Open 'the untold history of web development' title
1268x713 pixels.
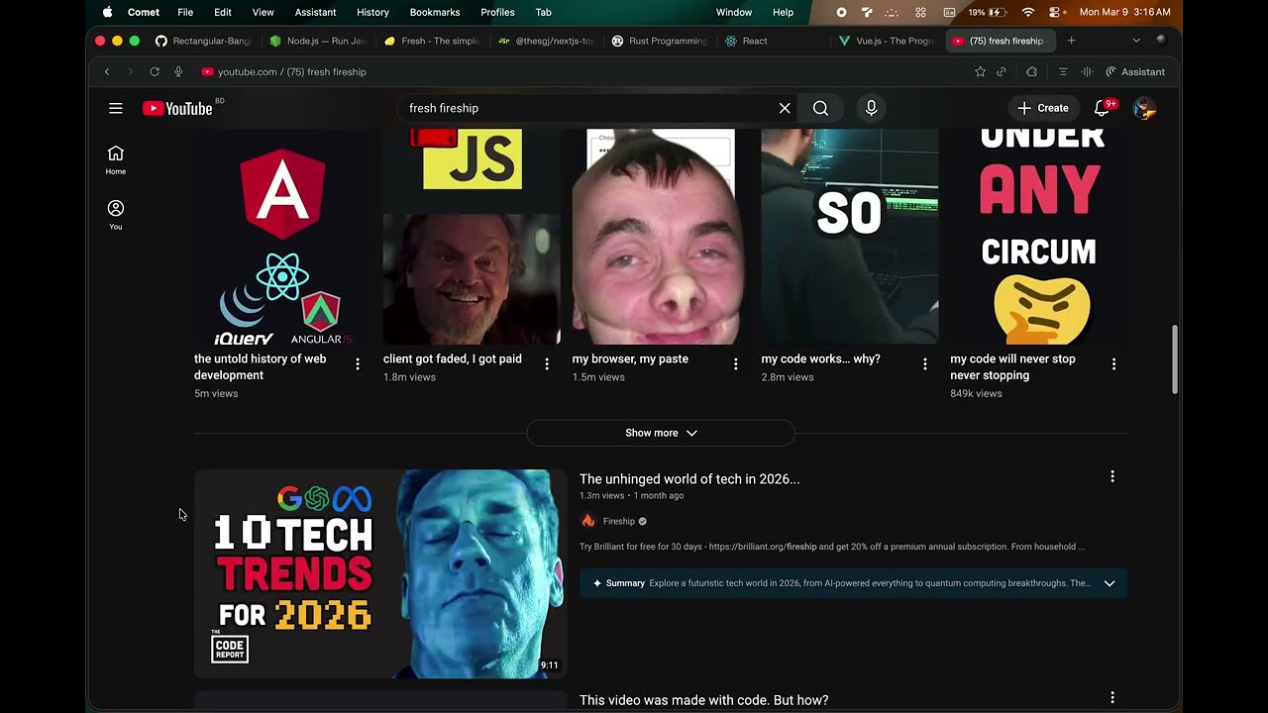(260, 366)
